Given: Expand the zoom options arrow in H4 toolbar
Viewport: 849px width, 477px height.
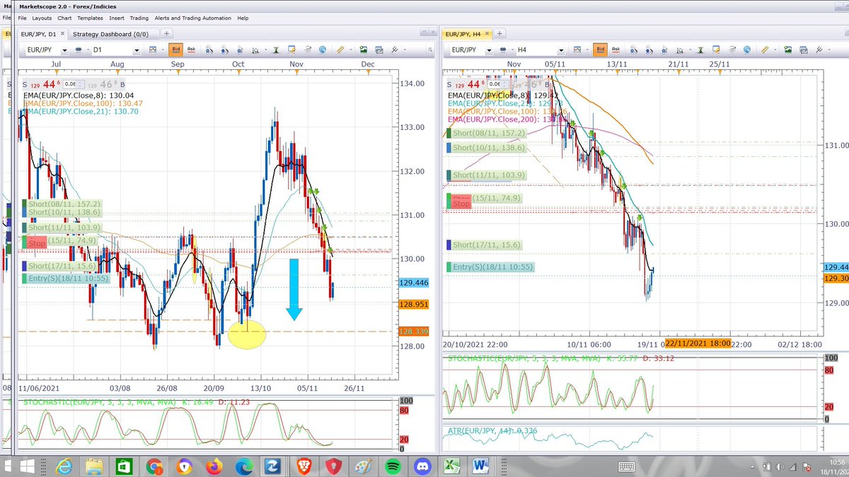Looking at the screenshot, I should click(691, 49).
